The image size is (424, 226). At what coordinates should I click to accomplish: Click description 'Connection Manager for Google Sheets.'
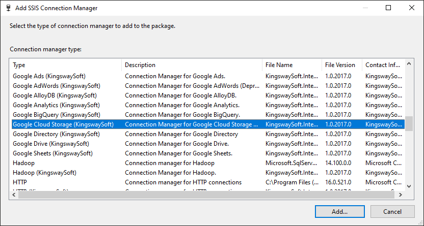(x=178, y=153)
